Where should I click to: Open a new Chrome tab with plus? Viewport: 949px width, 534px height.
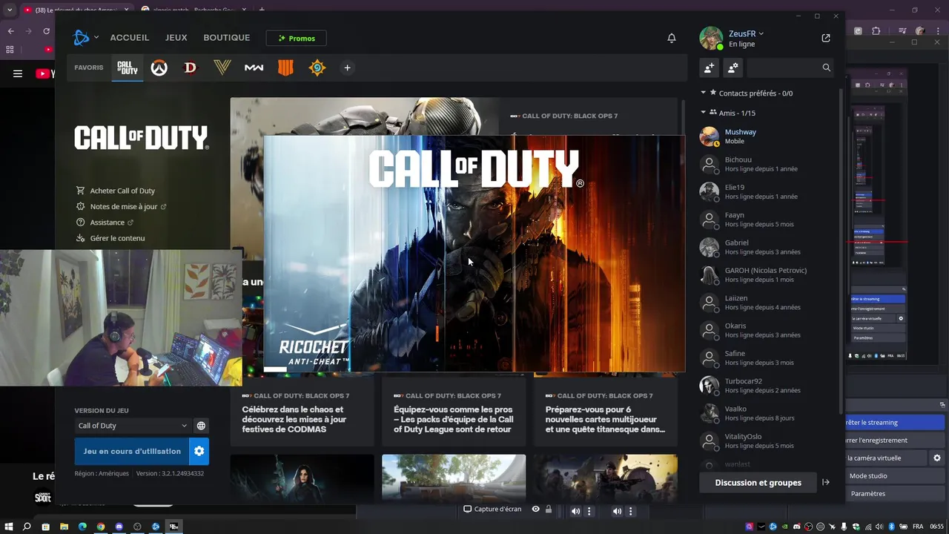262,10
